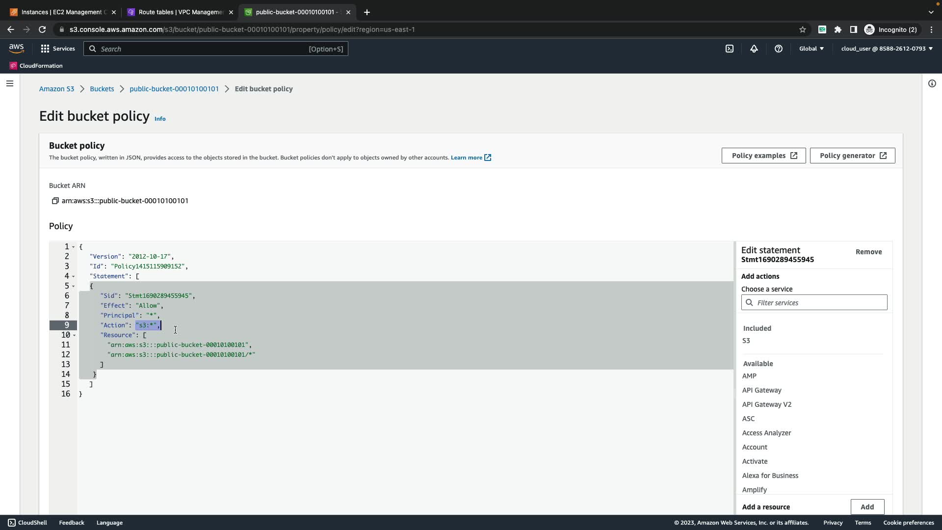Copy the bucket ARN with copy icon

pyautogui.click(x=55, y=201)
